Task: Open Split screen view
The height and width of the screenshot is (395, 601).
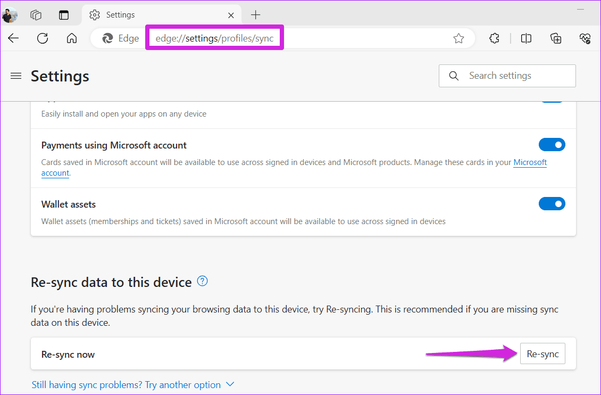Action: click(x=526, y=38)
